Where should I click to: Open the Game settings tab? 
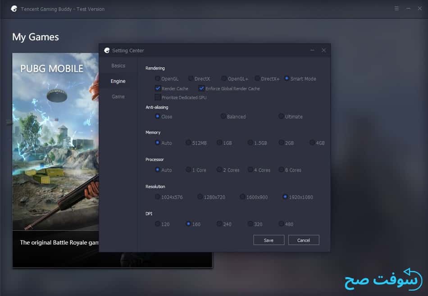point(118,97)
